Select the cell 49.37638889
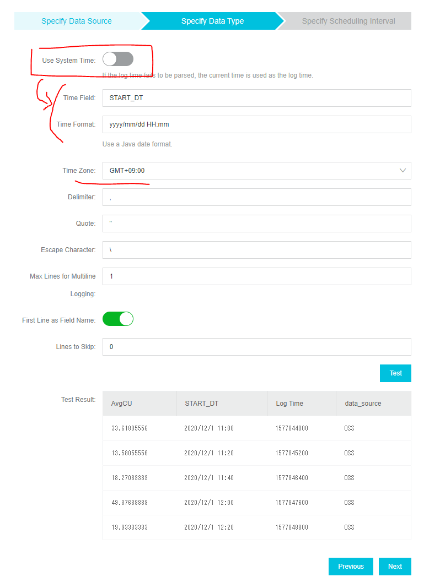The width and height of the screenshot is (440, 588). click(130, 503)
